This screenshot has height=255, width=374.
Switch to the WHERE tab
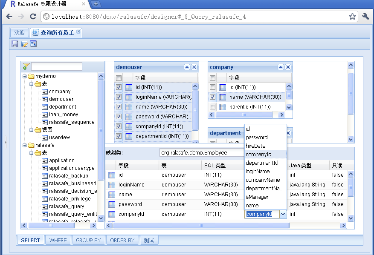[58, 241]
